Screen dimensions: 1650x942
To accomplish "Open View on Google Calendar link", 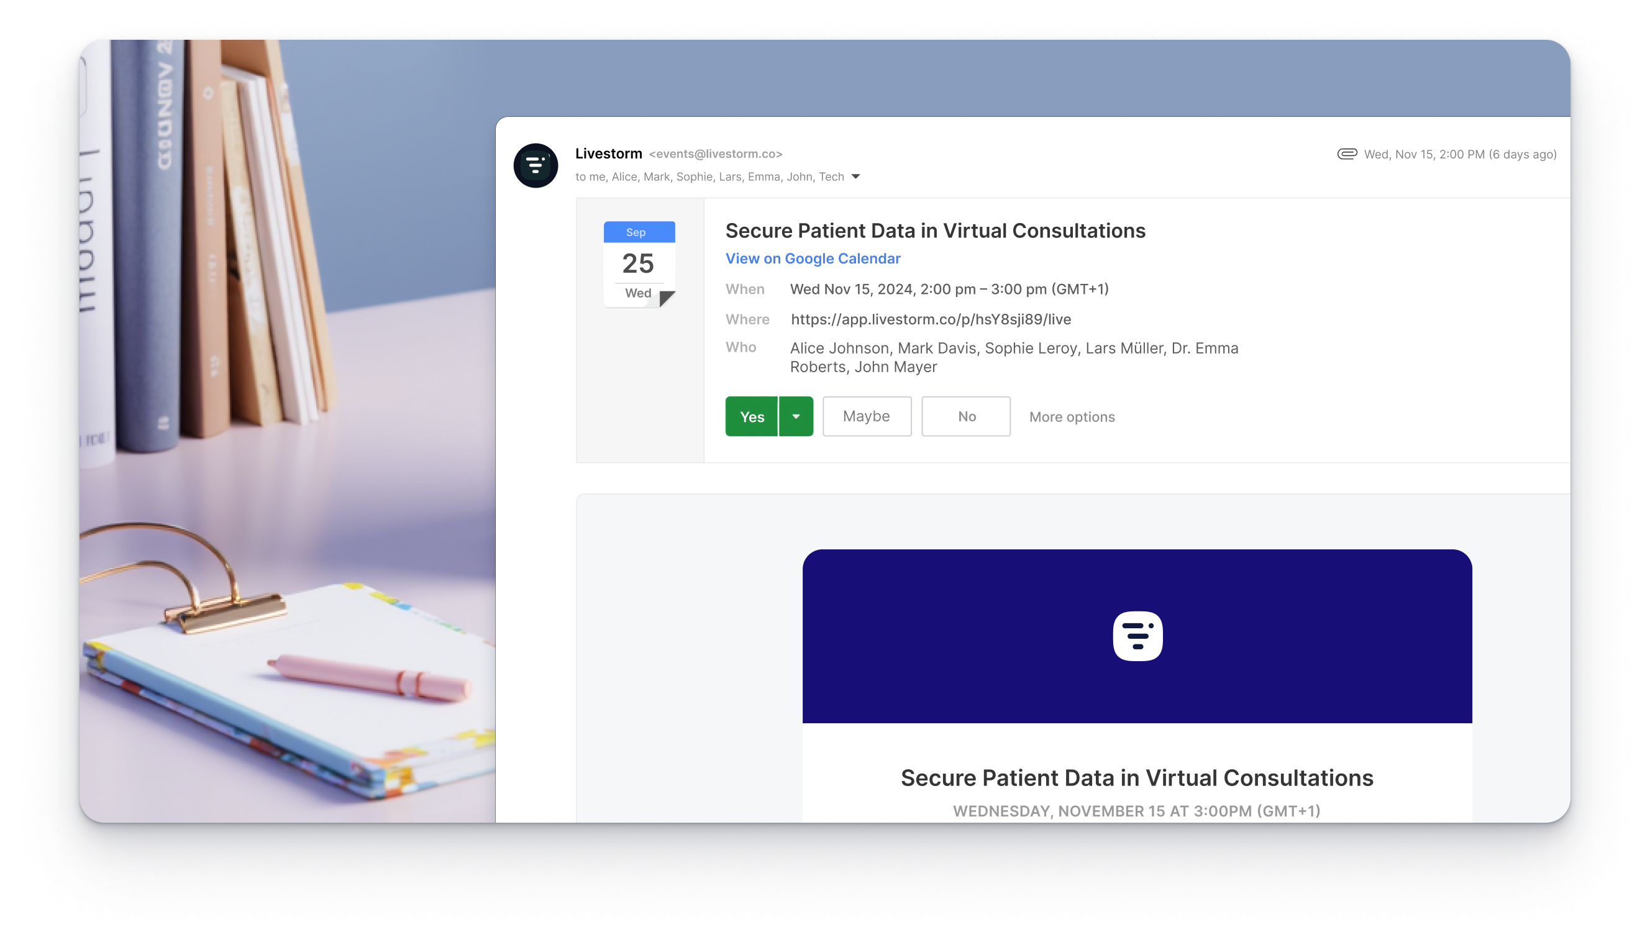I will 813,258.
